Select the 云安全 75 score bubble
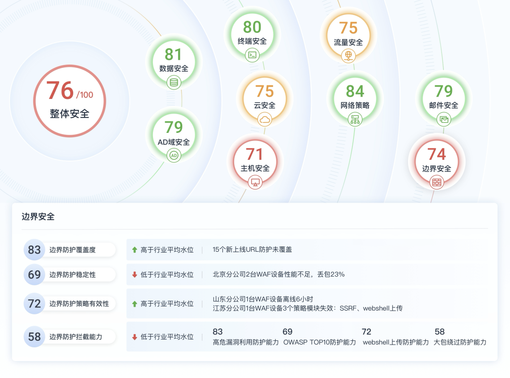 265,99
